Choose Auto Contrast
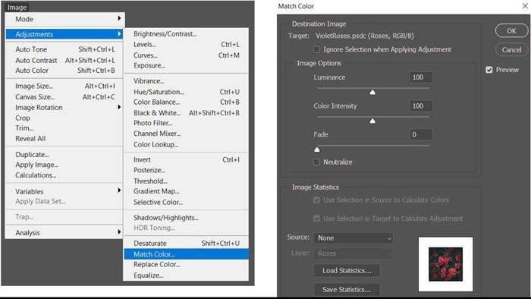Viewport: 531px width, 299px height. (64, 60)
